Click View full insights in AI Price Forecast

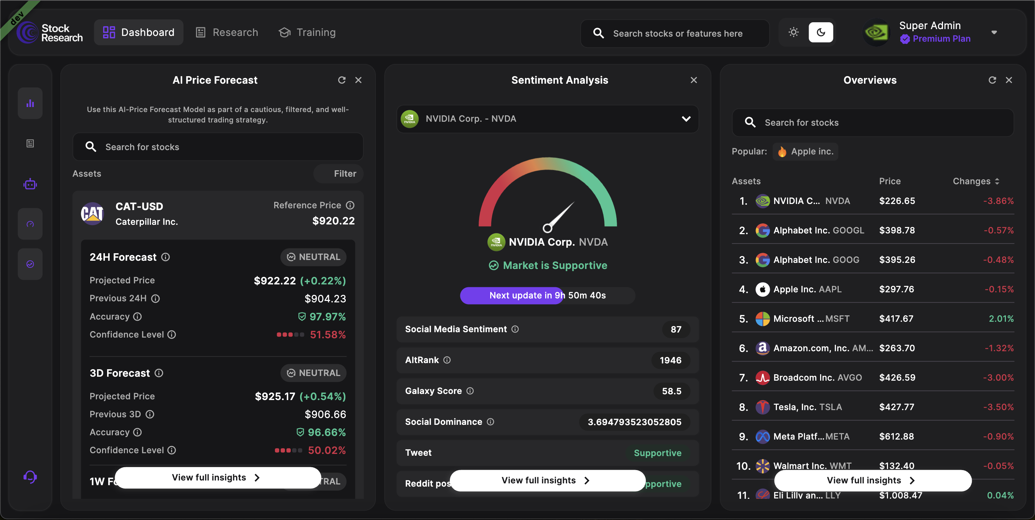pyautogui.click(x=218, y=477)
